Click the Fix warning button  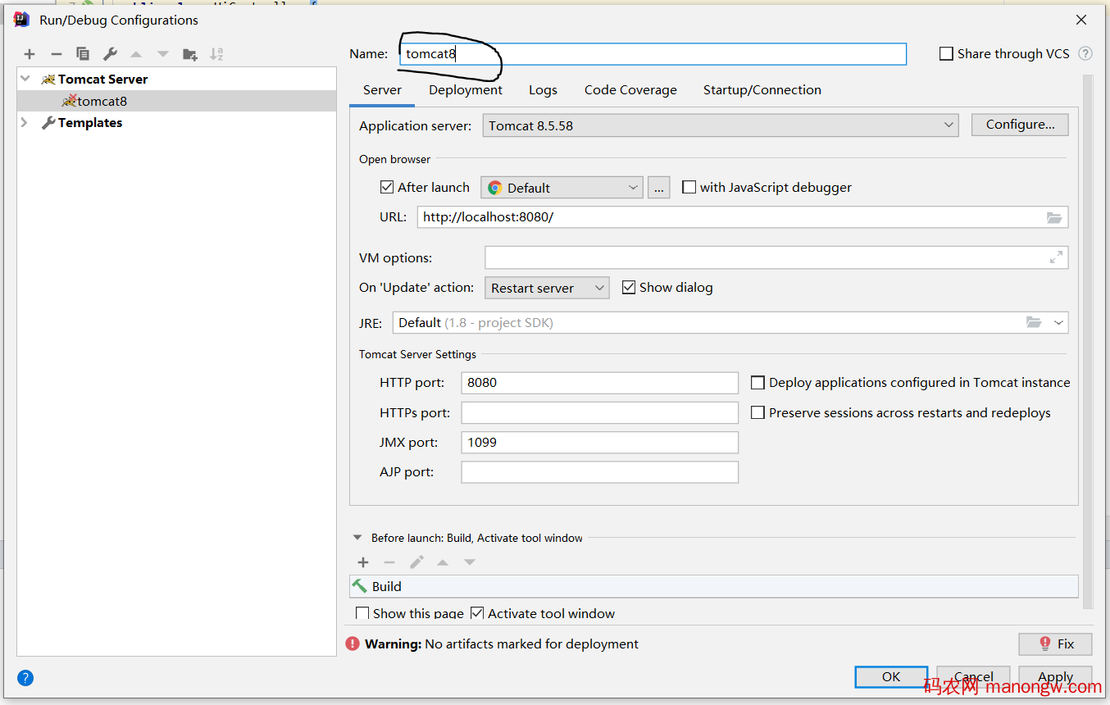point(1055,644)
